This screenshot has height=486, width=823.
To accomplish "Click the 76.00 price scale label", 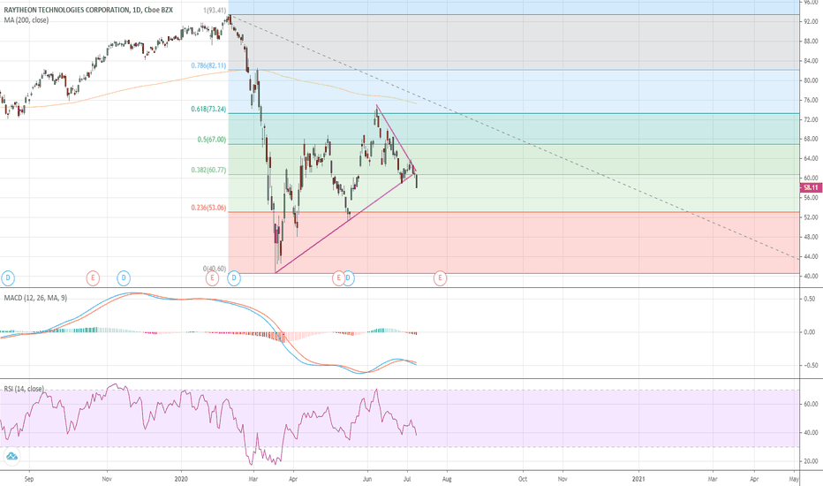I will pyautogui.click(x=811, y=101).
